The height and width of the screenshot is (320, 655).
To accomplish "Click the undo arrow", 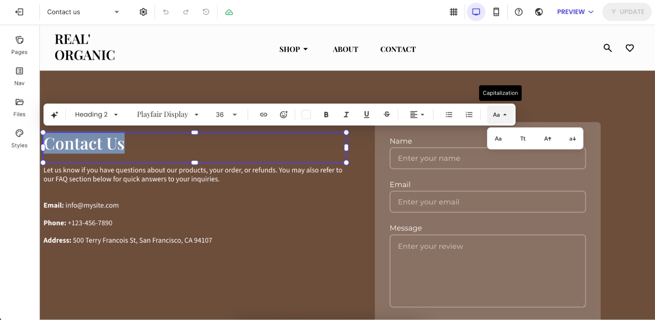I will click(166, 12).
